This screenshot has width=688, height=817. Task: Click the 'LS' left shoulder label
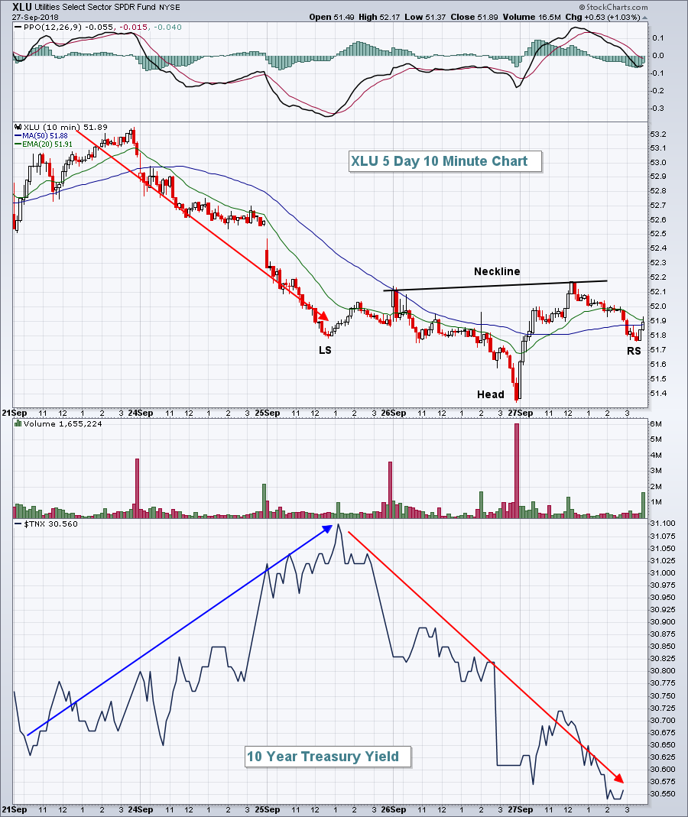325,350
